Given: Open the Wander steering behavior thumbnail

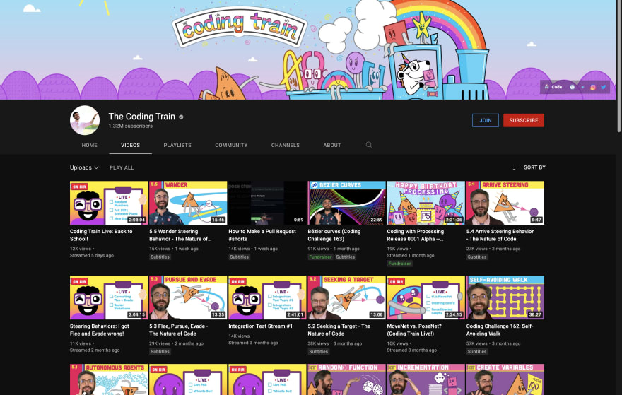Looking at the screenshot, I should pyautogui.click(x=188, y=203).
